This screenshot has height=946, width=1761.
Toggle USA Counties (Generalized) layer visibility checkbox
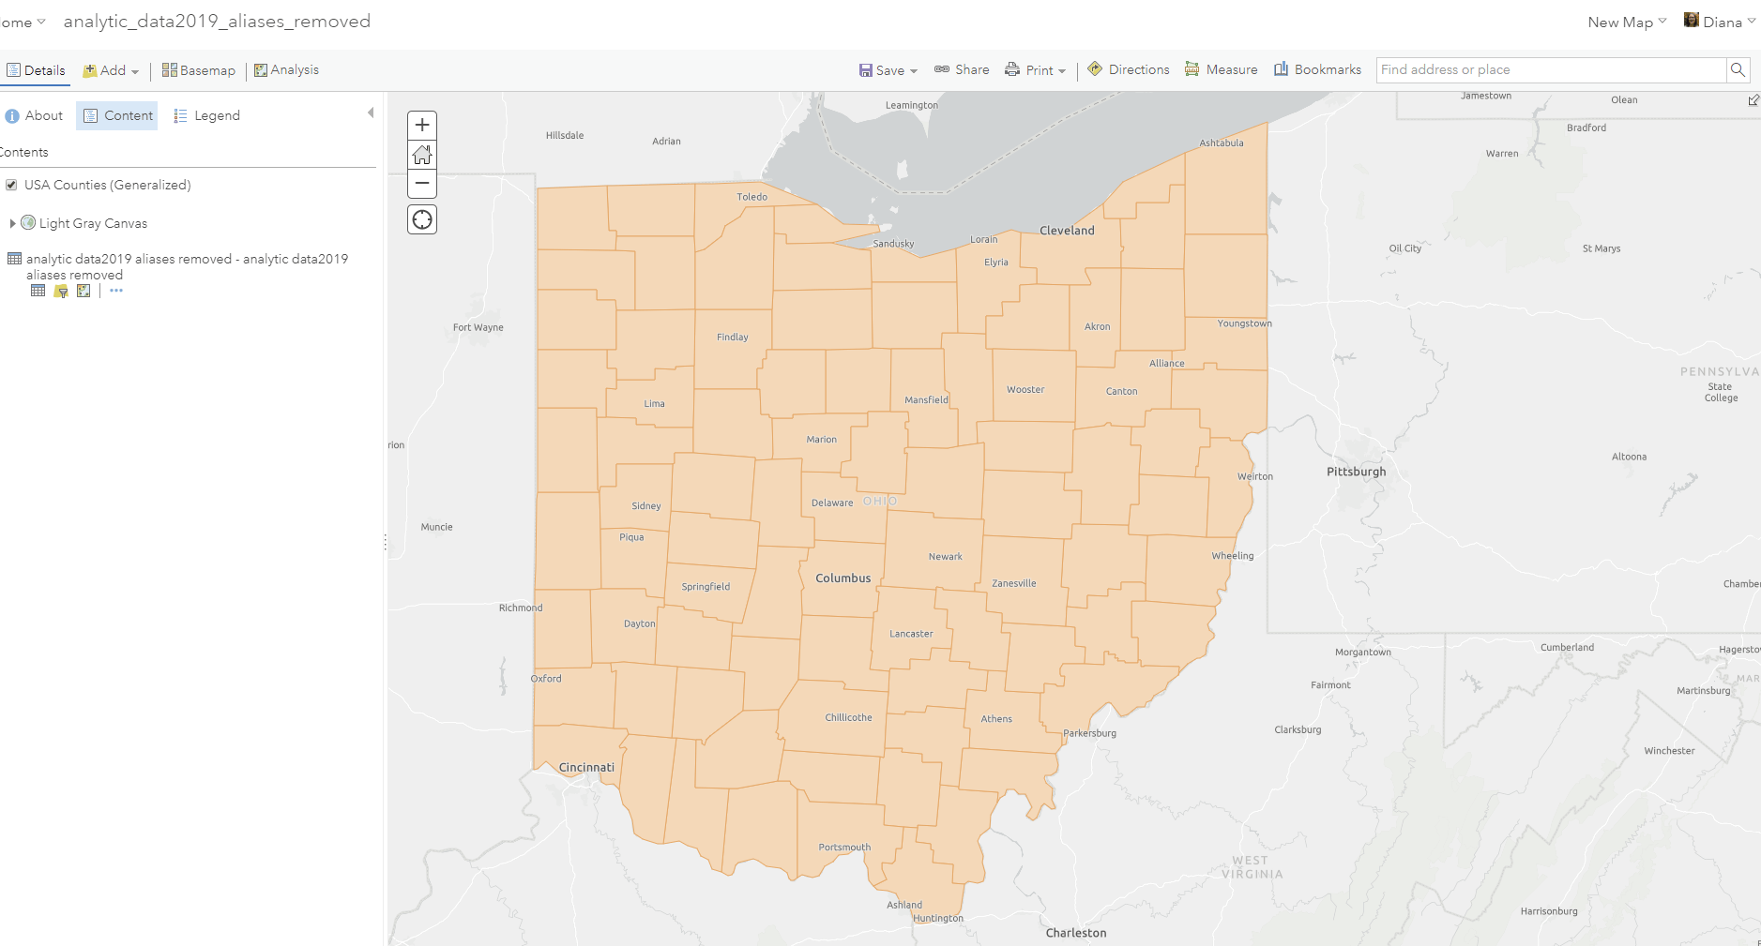pyautogui.click(x=11, y=185)
